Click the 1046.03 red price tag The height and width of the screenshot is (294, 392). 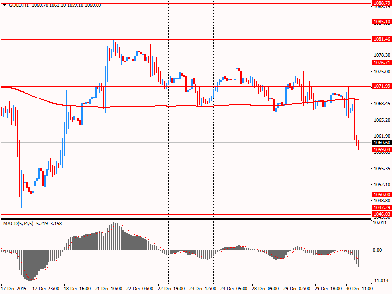pyautogui.click(x=381, y=214)
